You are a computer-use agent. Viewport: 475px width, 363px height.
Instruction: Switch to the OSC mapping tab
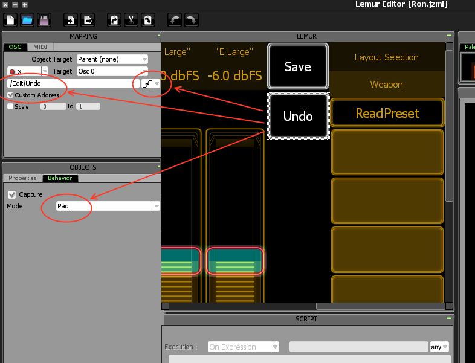coord(15,47)
